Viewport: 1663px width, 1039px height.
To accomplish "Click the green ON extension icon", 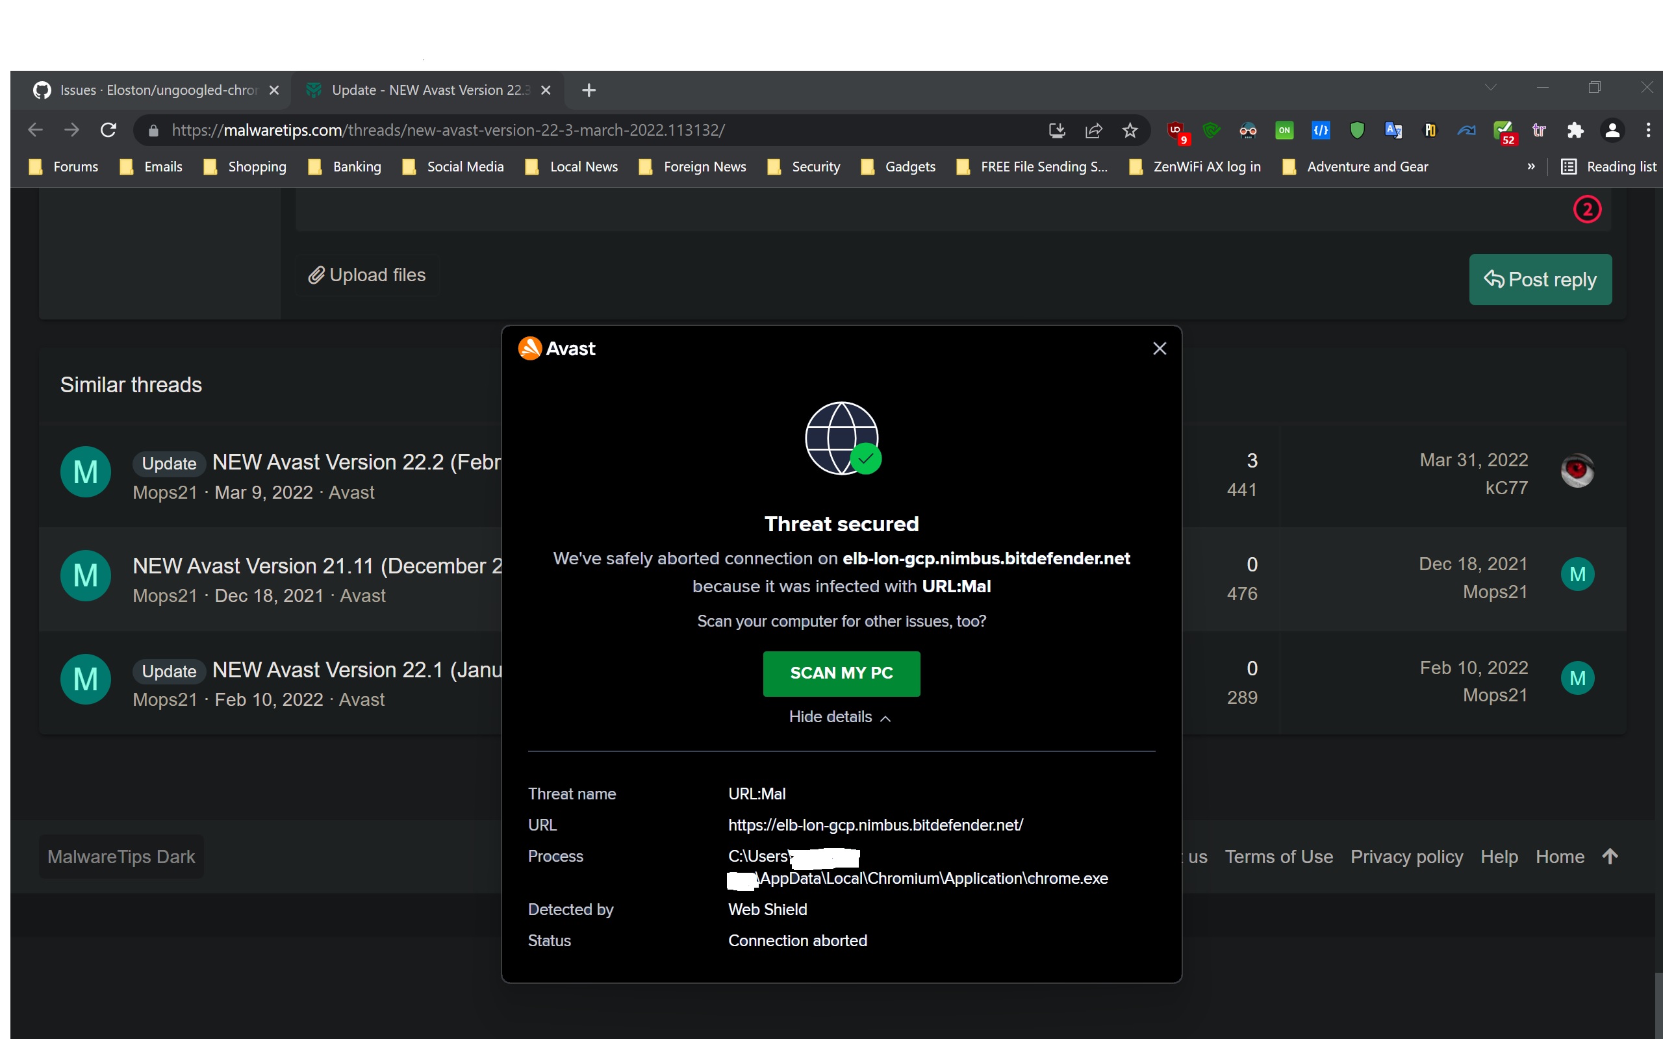I will click(x=1284, y=131).
